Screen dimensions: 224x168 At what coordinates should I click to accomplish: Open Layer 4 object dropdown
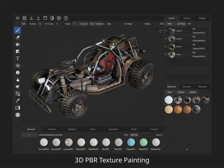[199, 33]
